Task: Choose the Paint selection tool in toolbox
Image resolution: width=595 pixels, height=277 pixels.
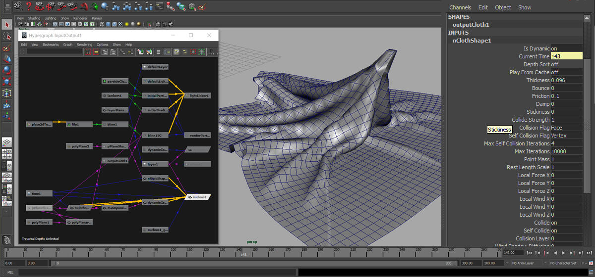Action: pos(7,48)
